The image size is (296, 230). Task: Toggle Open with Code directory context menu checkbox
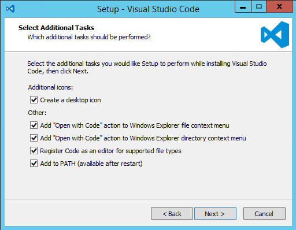pos(34,138)
